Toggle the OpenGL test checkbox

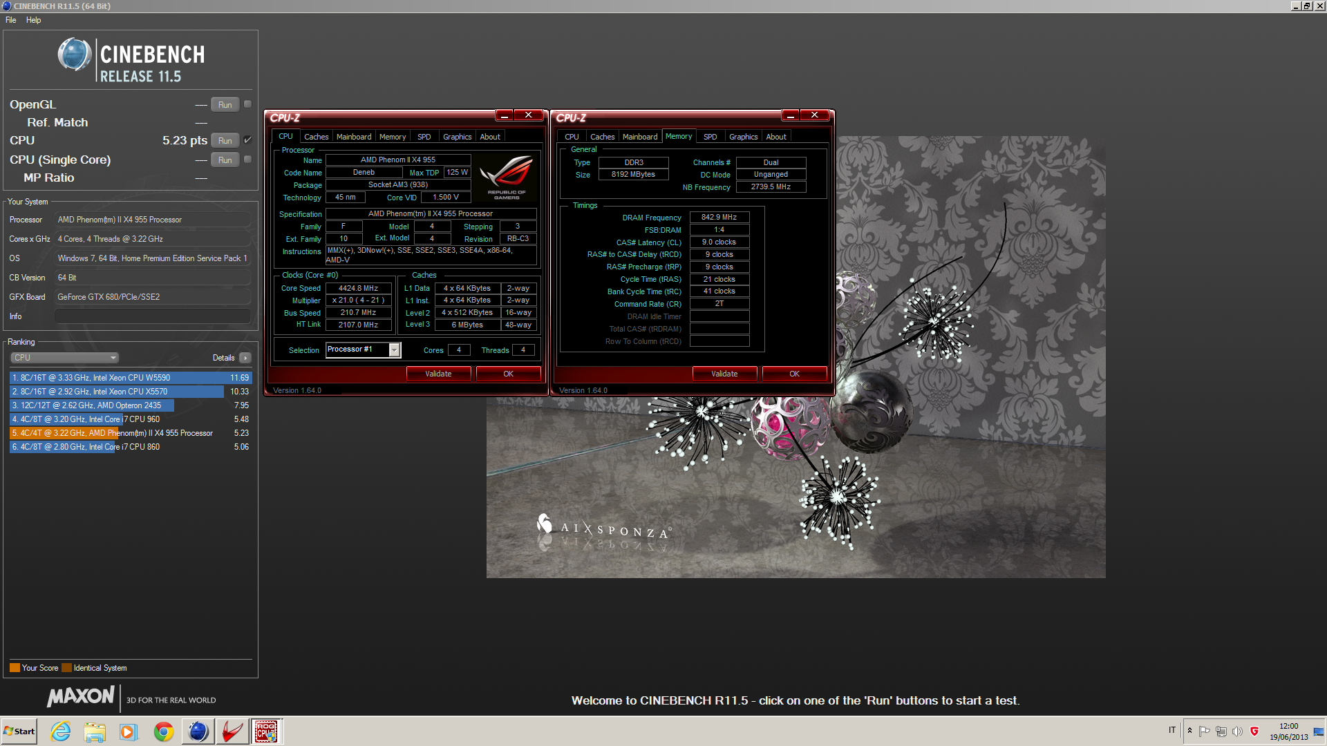[248, 104]
